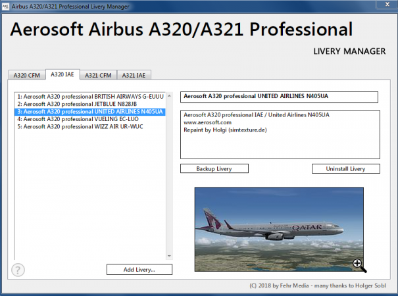The height and width of the screenshot is (296, 398).
Task: Select WIZZ AIR UR-WUC livery row
Action: pos(90,127)
